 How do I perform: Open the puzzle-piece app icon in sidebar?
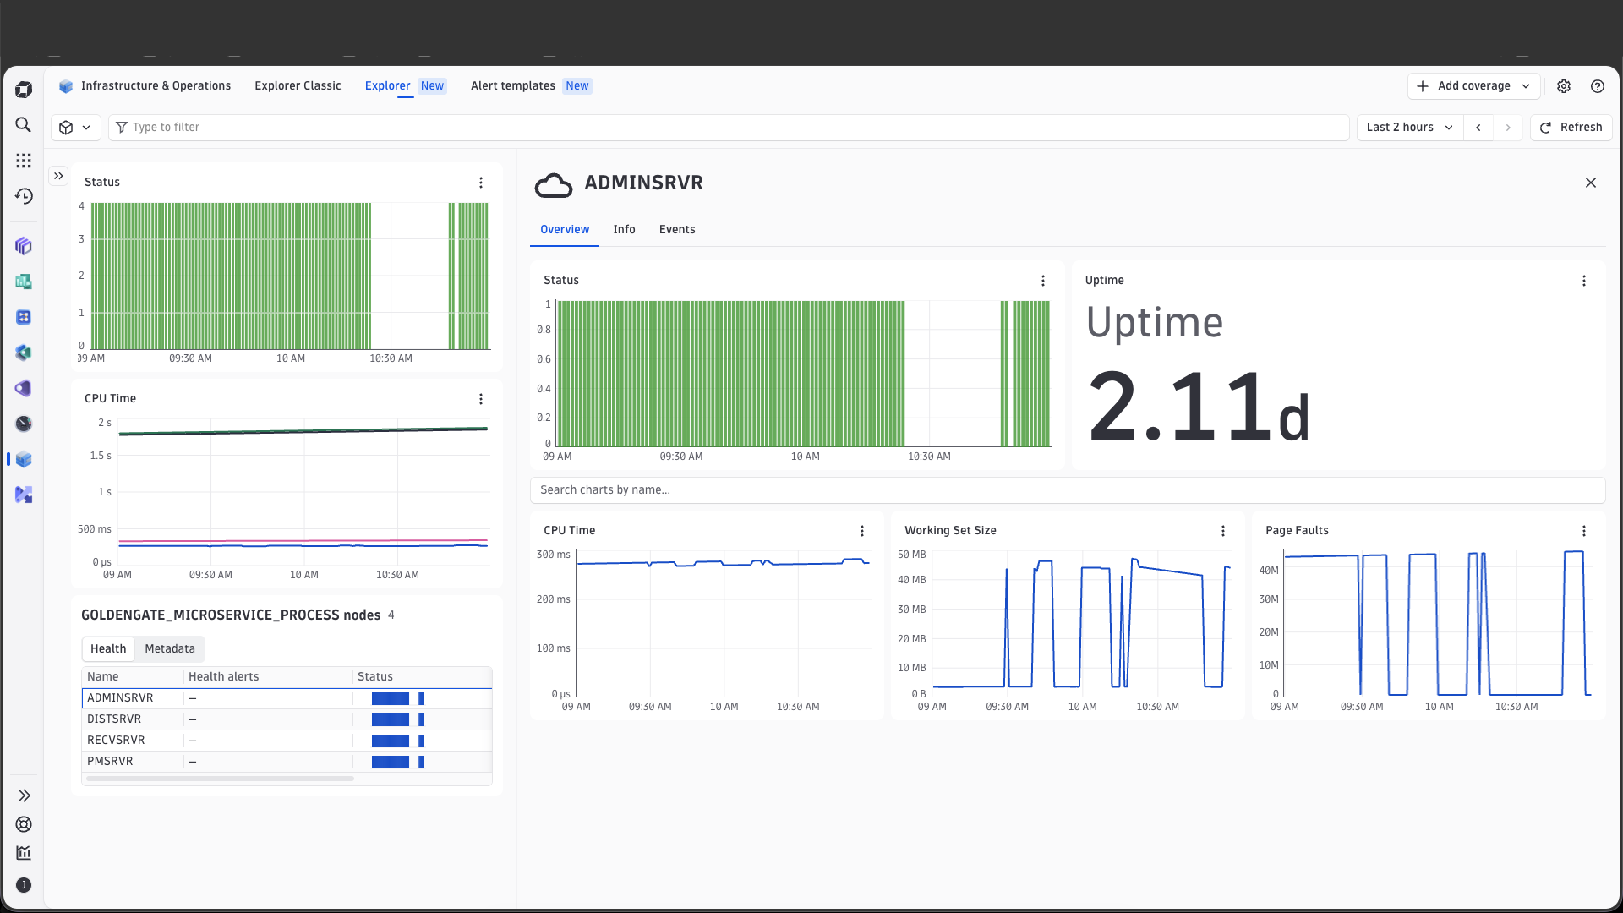pyautogui.click(x=24, y=495)
